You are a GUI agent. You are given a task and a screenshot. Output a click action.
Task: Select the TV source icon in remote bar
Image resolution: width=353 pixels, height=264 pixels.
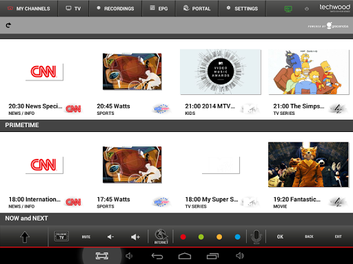point(61,236)
